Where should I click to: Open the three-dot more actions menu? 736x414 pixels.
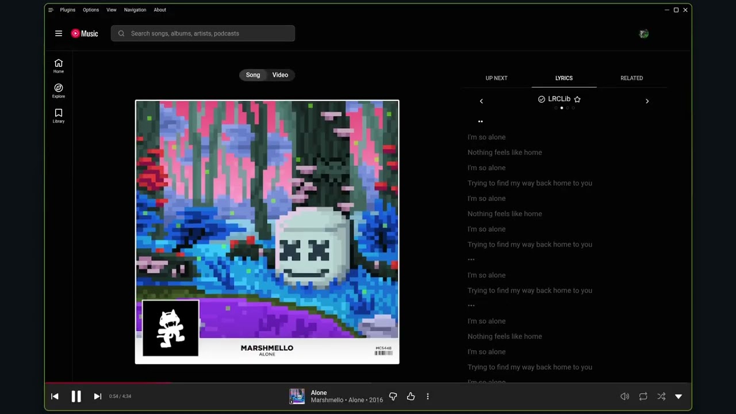[428, 396]
